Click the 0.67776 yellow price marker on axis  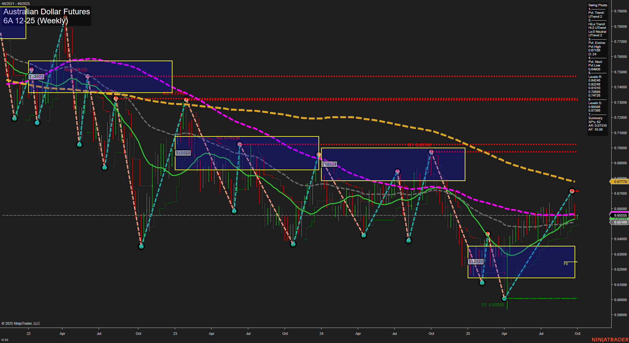pyautogui.click(x=619, y=182)
